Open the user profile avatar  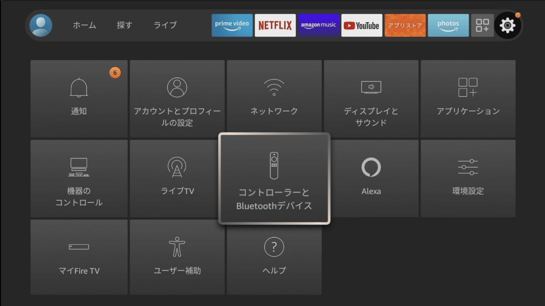tap(41, 25)
